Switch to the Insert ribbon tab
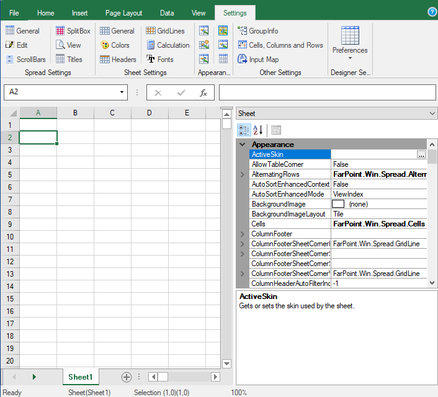This screenshot has width=438, height=397. (x=79, y=13)
